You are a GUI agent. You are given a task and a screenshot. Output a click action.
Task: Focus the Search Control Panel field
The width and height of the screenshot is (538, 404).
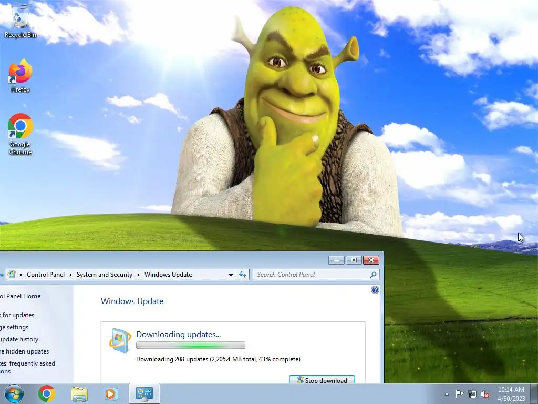click(316, 275)
